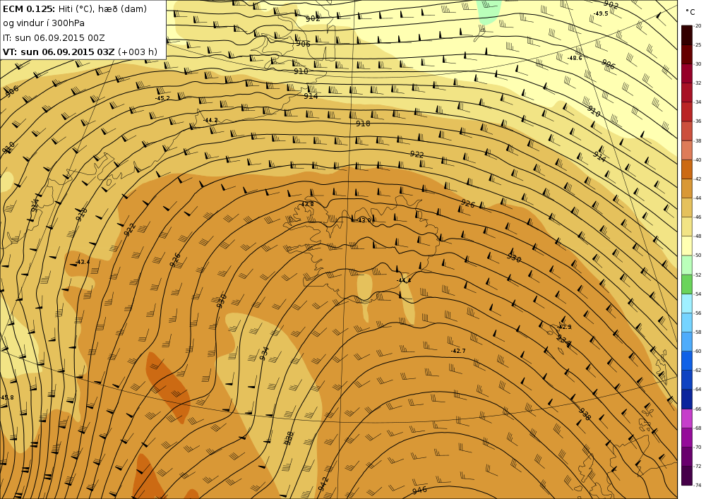The image size is (706, 499).
Task: Click the -58 tick label on the legend
Action: coord(698,332)
